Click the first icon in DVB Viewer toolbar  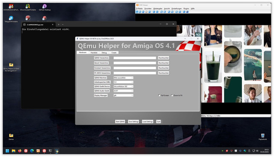[137, 12]
